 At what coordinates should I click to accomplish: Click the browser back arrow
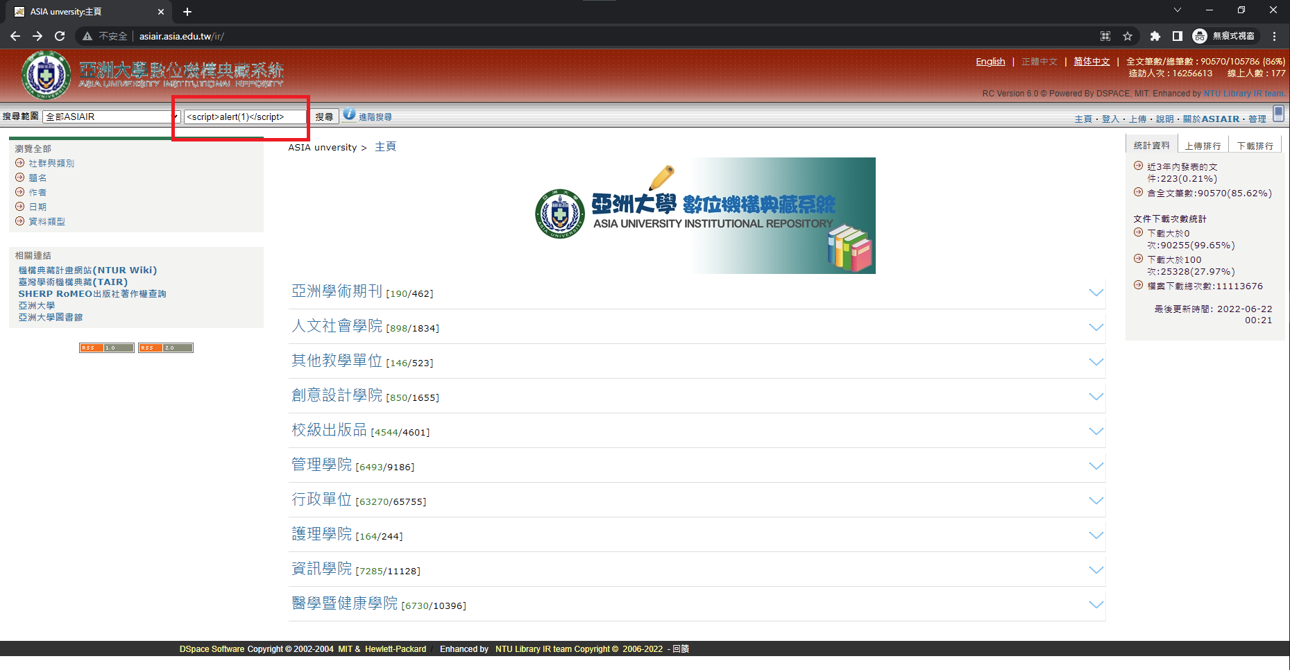(15, 36)
